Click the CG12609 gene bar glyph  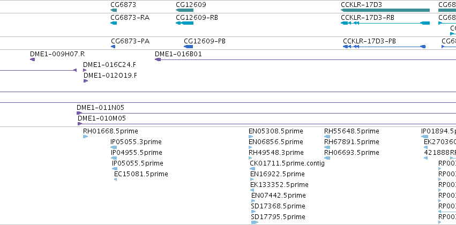point(185,10)
